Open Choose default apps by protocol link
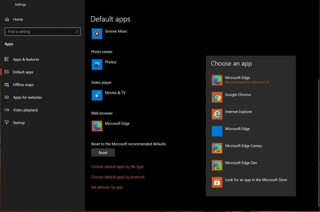The height and width of the screenshot is (212, 320). (x=117, y=177)
